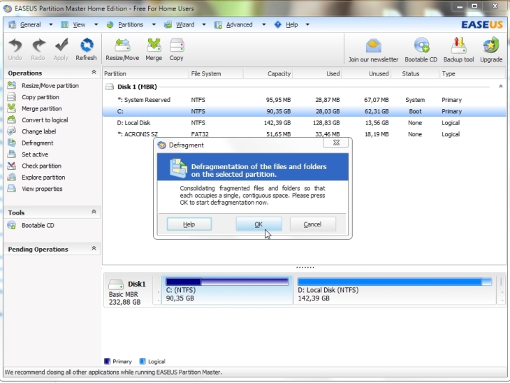The image size is (510, 383).
Task: Collapse the Pending Operations panel
Action: point(94,248)
